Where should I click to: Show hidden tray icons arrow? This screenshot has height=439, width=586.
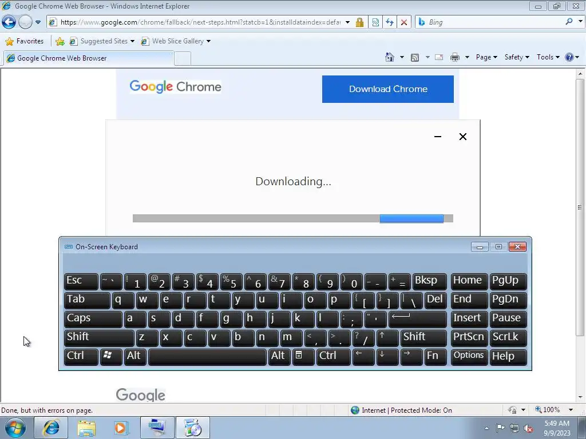coord(486,429)
